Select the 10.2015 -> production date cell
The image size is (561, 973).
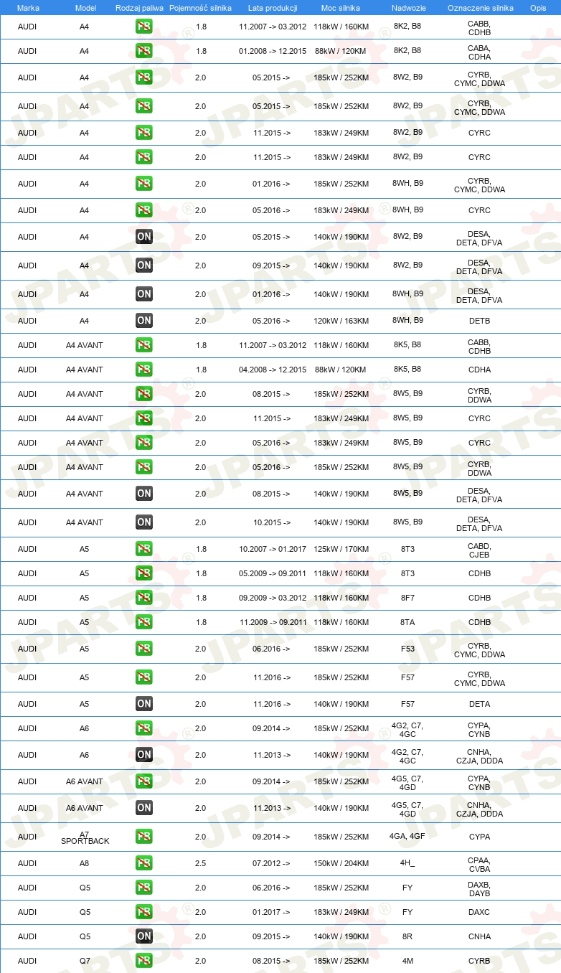click(x=271, y=522)
